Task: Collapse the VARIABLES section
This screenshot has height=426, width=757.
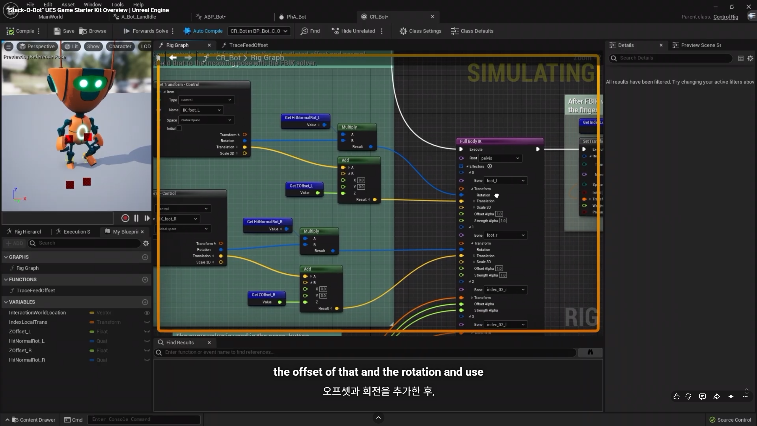Action: pos(6,302)
